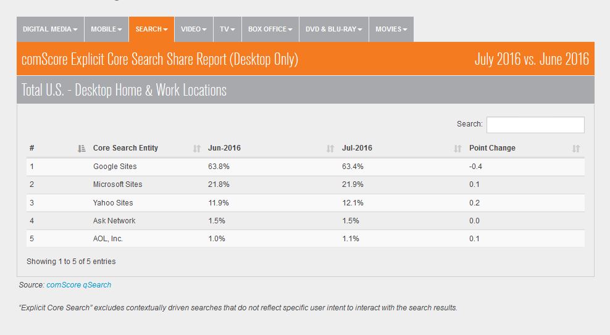Follow the comScore qSearch source link
The width and height of the screenshot is (610, 335).
click(79, 285)
